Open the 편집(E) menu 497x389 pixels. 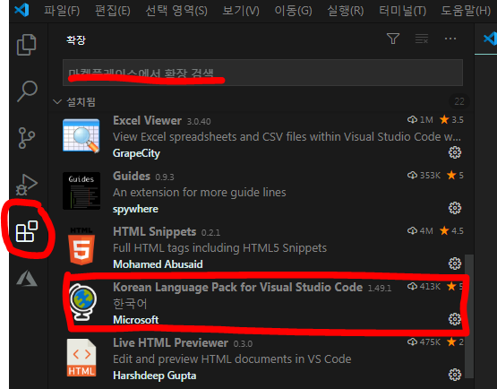[113, 11]
